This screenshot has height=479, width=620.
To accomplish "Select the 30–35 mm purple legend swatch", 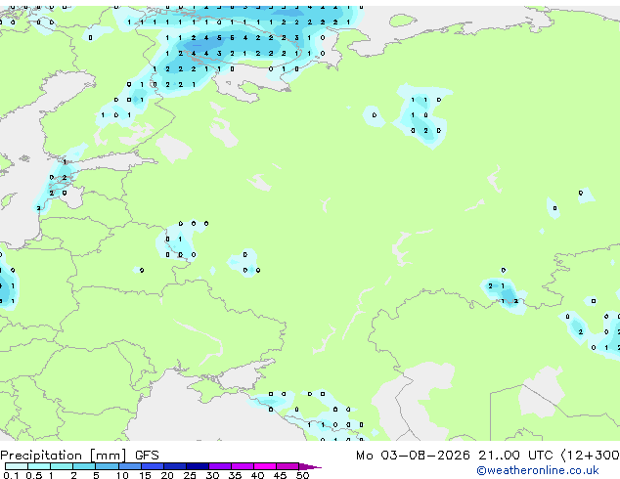I will pos(220,466).
